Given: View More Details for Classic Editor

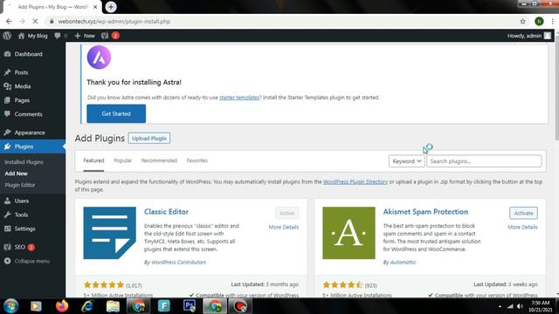Looking at the screenshot, I should click(284, 227).
